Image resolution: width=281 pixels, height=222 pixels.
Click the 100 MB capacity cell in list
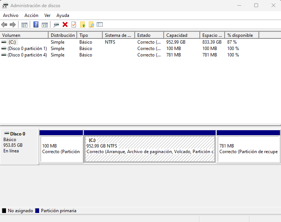coord(173,49)
